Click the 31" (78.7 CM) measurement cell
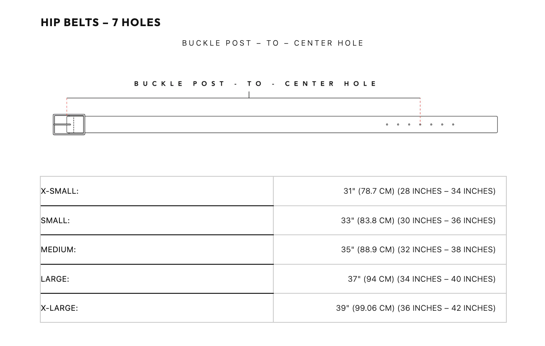 click(419, 191)
